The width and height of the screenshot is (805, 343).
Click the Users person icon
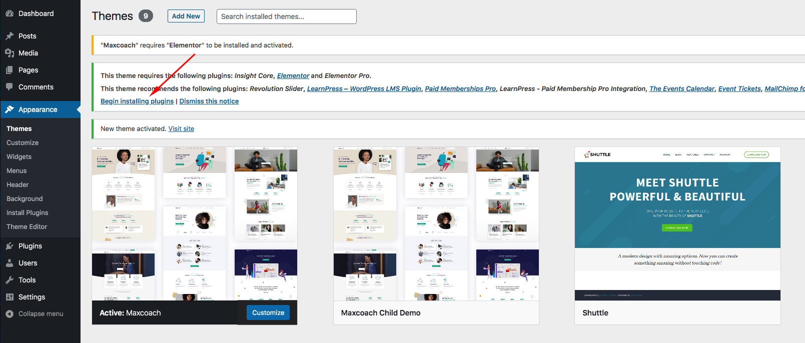10,263
